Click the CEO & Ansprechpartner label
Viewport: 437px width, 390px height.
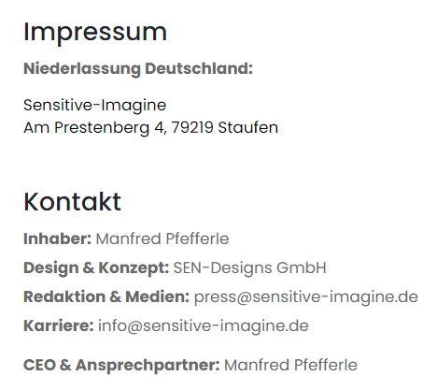(121, 365)
